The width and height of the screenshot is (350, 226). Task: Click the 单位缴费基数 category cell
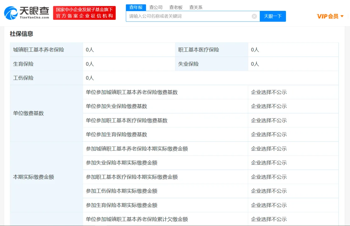(x=28, y=113)
